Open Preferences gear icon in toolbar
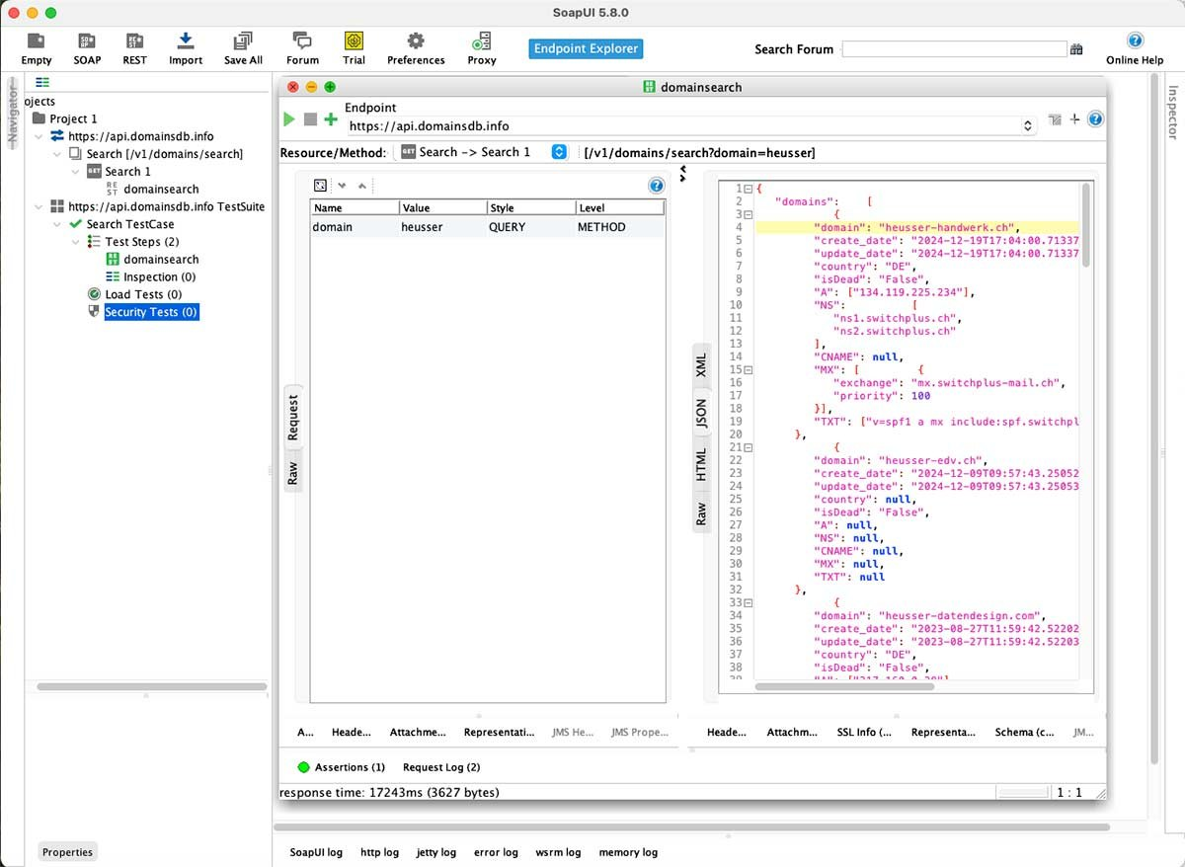Image resolution: width=1185 pixels, height=867 pixels. [x=416, y=41]
